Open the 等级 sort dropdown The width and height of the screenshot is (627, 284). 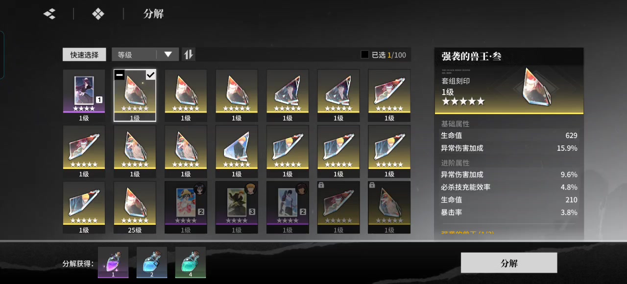coord(145,54)
